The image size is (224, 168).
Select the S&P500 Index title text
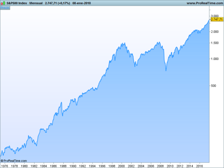coord(17,3)
